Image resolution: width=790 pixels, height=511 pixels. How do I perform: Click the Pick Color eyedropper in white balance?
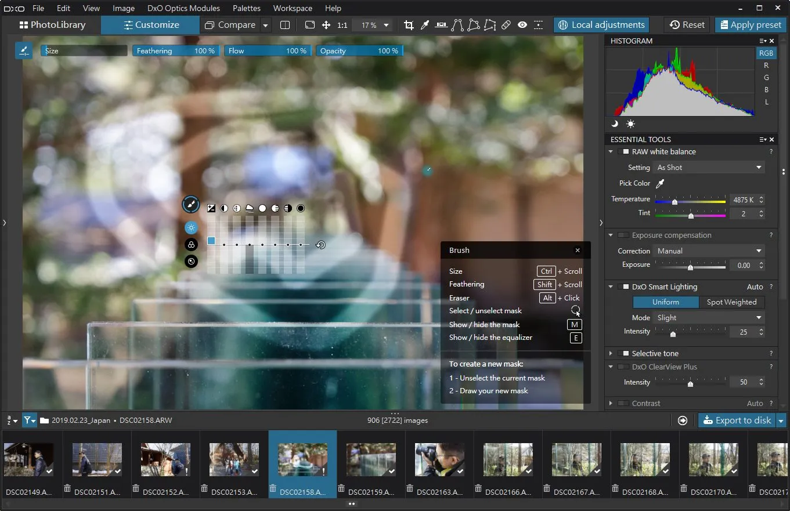click(x=660, y=183)
